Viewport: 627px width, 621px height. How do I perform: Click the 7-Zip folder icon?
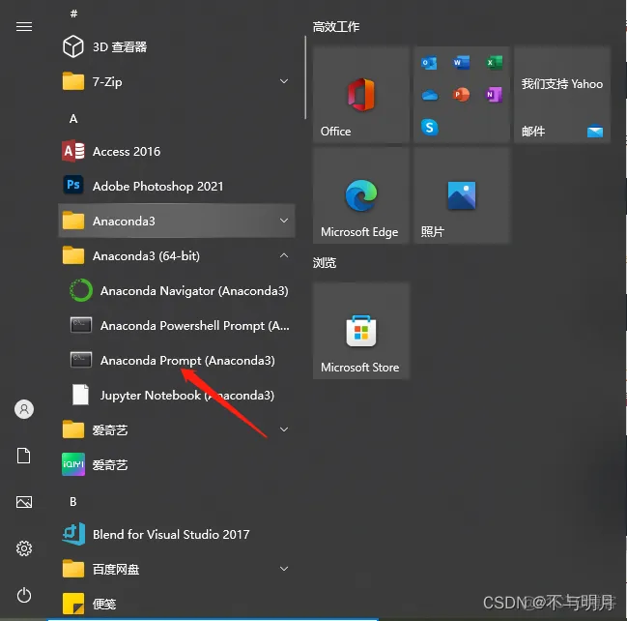tap(73, 81)
